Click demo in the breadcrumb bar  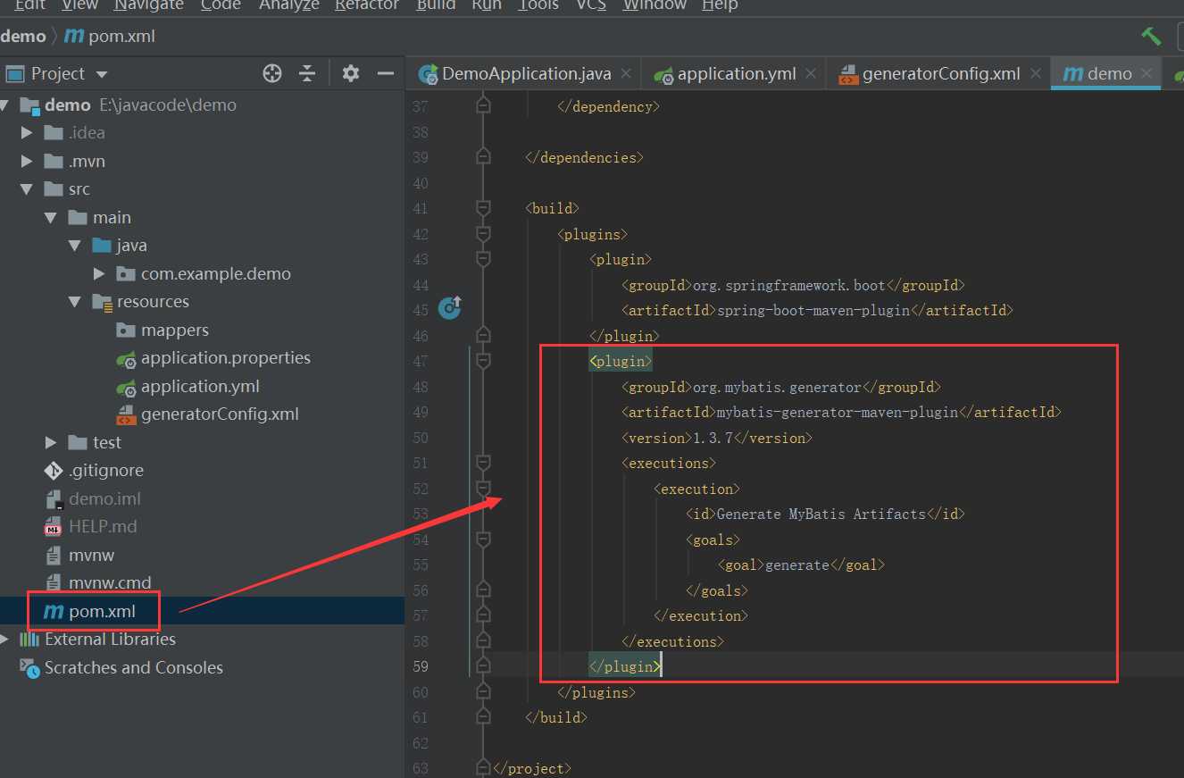[23, 37]
